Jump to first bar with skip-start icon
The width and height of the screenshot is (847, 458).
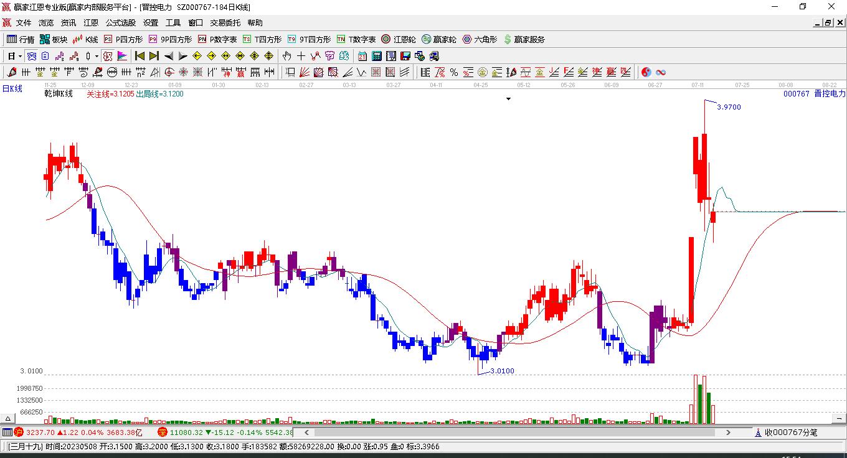pyautogui.click(x=140, y=56)
